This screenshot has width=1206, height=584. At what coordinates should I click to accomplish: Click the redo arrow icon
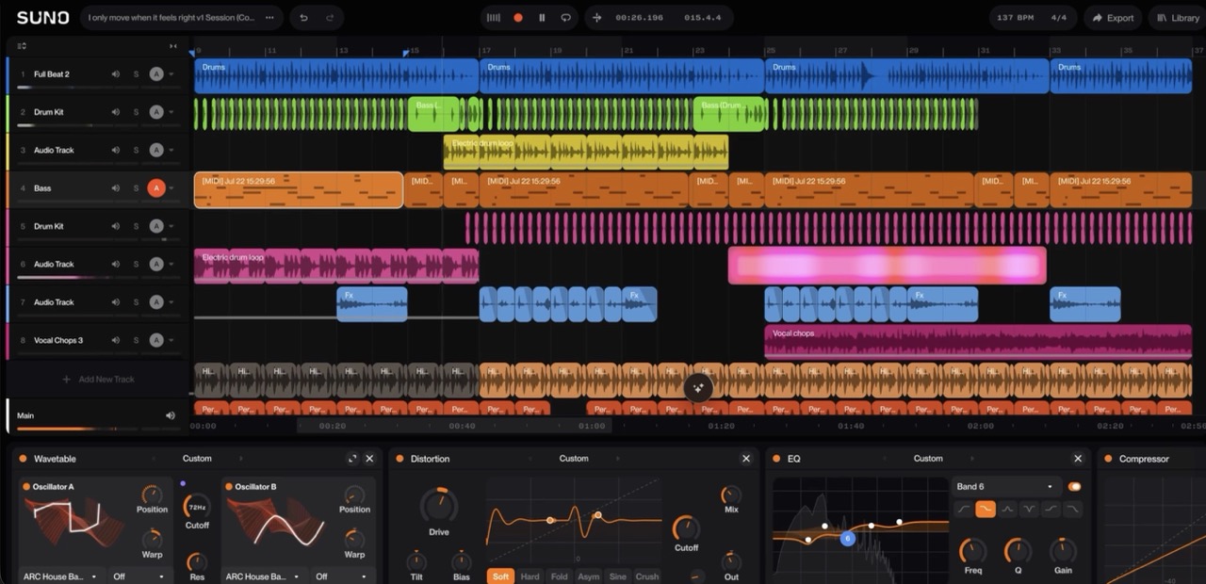pyautogui.click(x=329, y=18)
